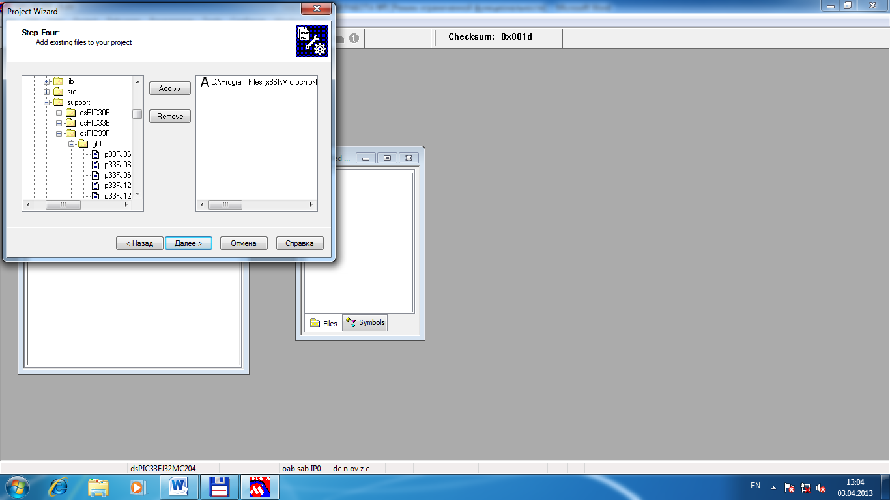This screenshot has height=500, width=890.
Task: Click 'dc n ov z c' in the status bar
Action: tap(352, 468)
